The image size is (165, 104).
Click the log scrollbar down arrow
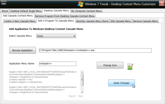82,92
